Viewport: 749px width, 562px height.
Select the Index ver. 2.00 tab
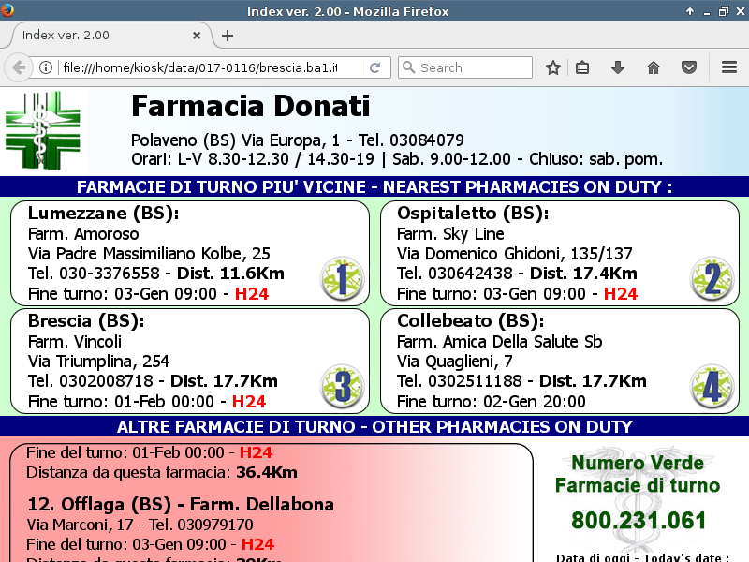click(94, 36)
